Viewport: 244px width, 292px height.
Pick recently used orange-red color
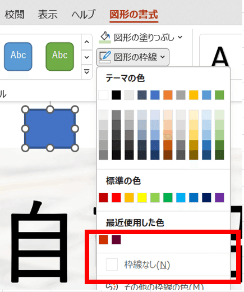[x=103, y=240]
